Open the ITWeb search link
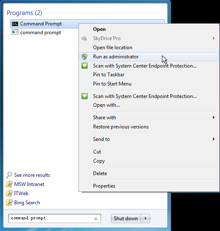 click(x=21, y=193)
